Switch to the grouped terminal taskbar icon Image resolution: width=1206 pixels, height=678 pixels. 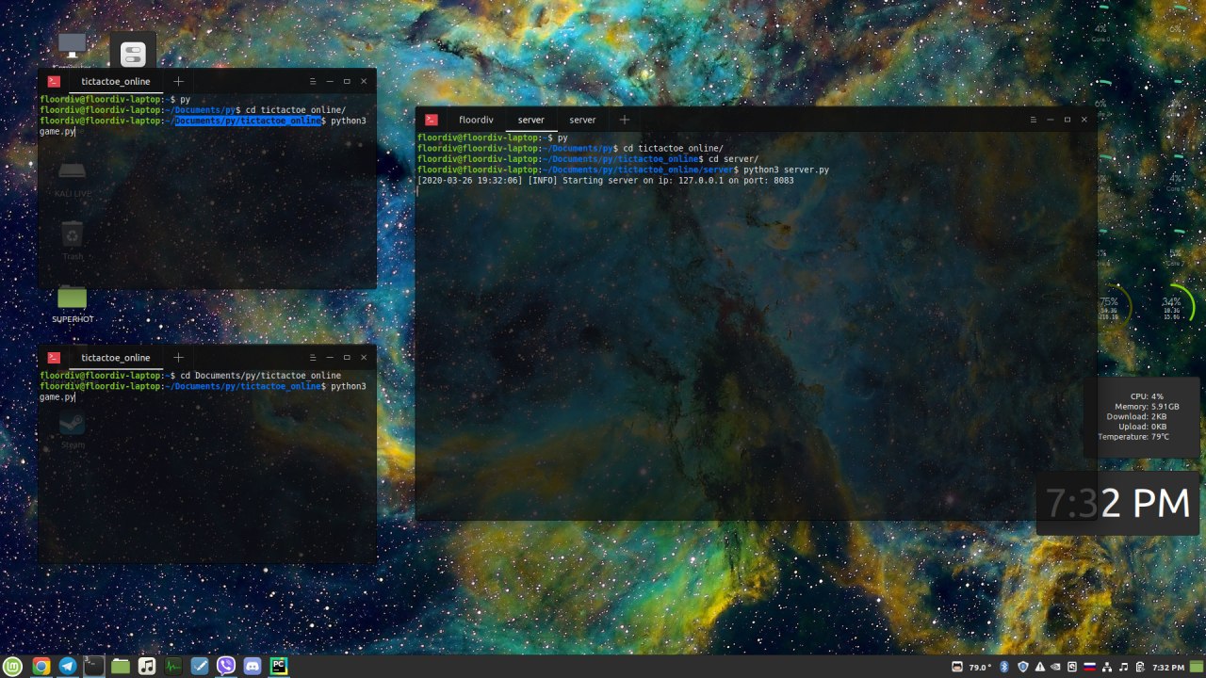[x=94, y=666]
